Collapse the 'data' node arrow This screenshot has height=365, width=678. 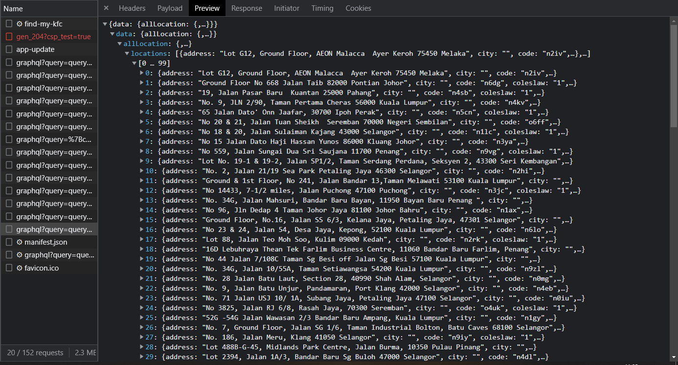click(113, 34)
